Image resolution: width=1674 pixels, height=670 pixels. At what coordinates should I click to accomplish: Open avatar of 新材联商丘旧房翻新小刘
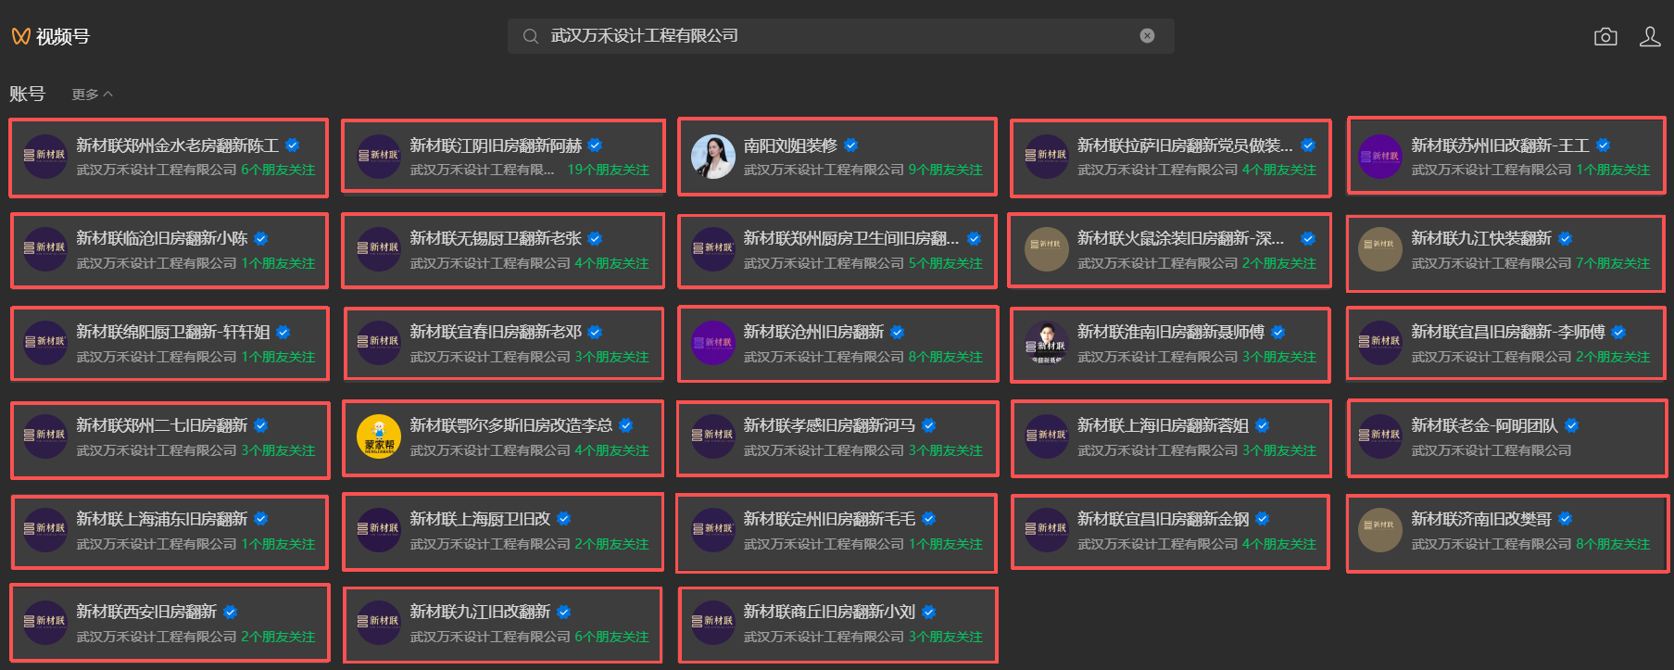(712, 623)
